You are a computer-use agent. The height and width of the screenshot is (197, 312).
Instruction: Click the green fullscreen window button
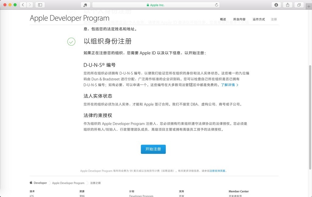[x=15, y=5]
